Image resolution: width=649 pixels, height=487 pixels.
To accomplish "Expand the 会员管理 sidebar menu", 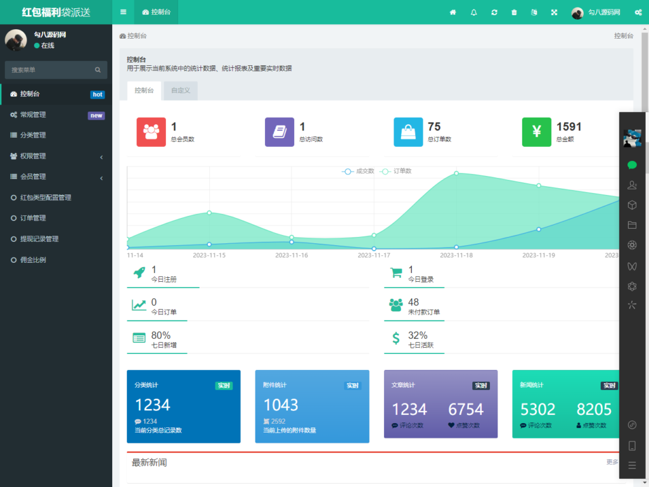I will [x=56, y=177].
